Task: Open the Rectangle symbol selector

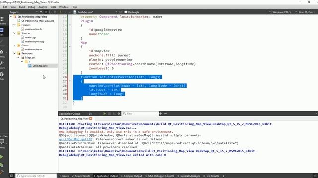Action: [x=132, y=12]
